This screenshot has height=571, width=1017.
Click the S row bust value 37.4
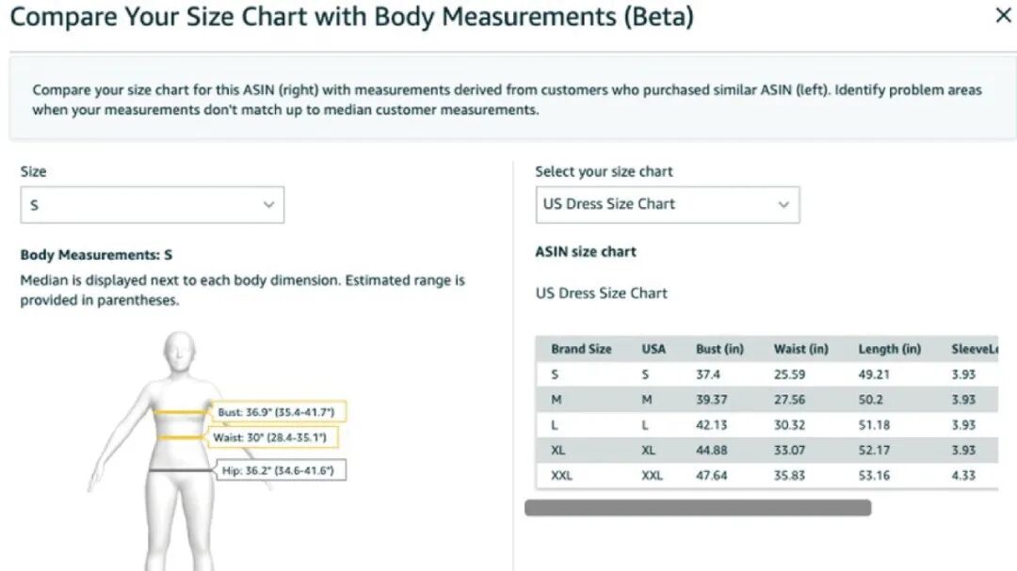point(709,374)
